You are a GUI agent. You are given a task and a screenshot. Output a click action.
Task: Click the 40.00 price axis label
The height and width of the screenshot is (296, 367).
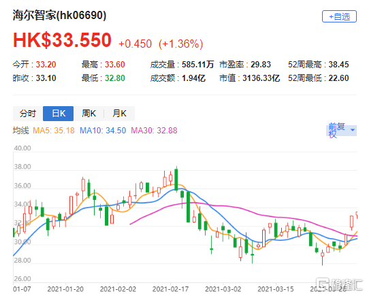pyautogui.click(x=22, y=148)
